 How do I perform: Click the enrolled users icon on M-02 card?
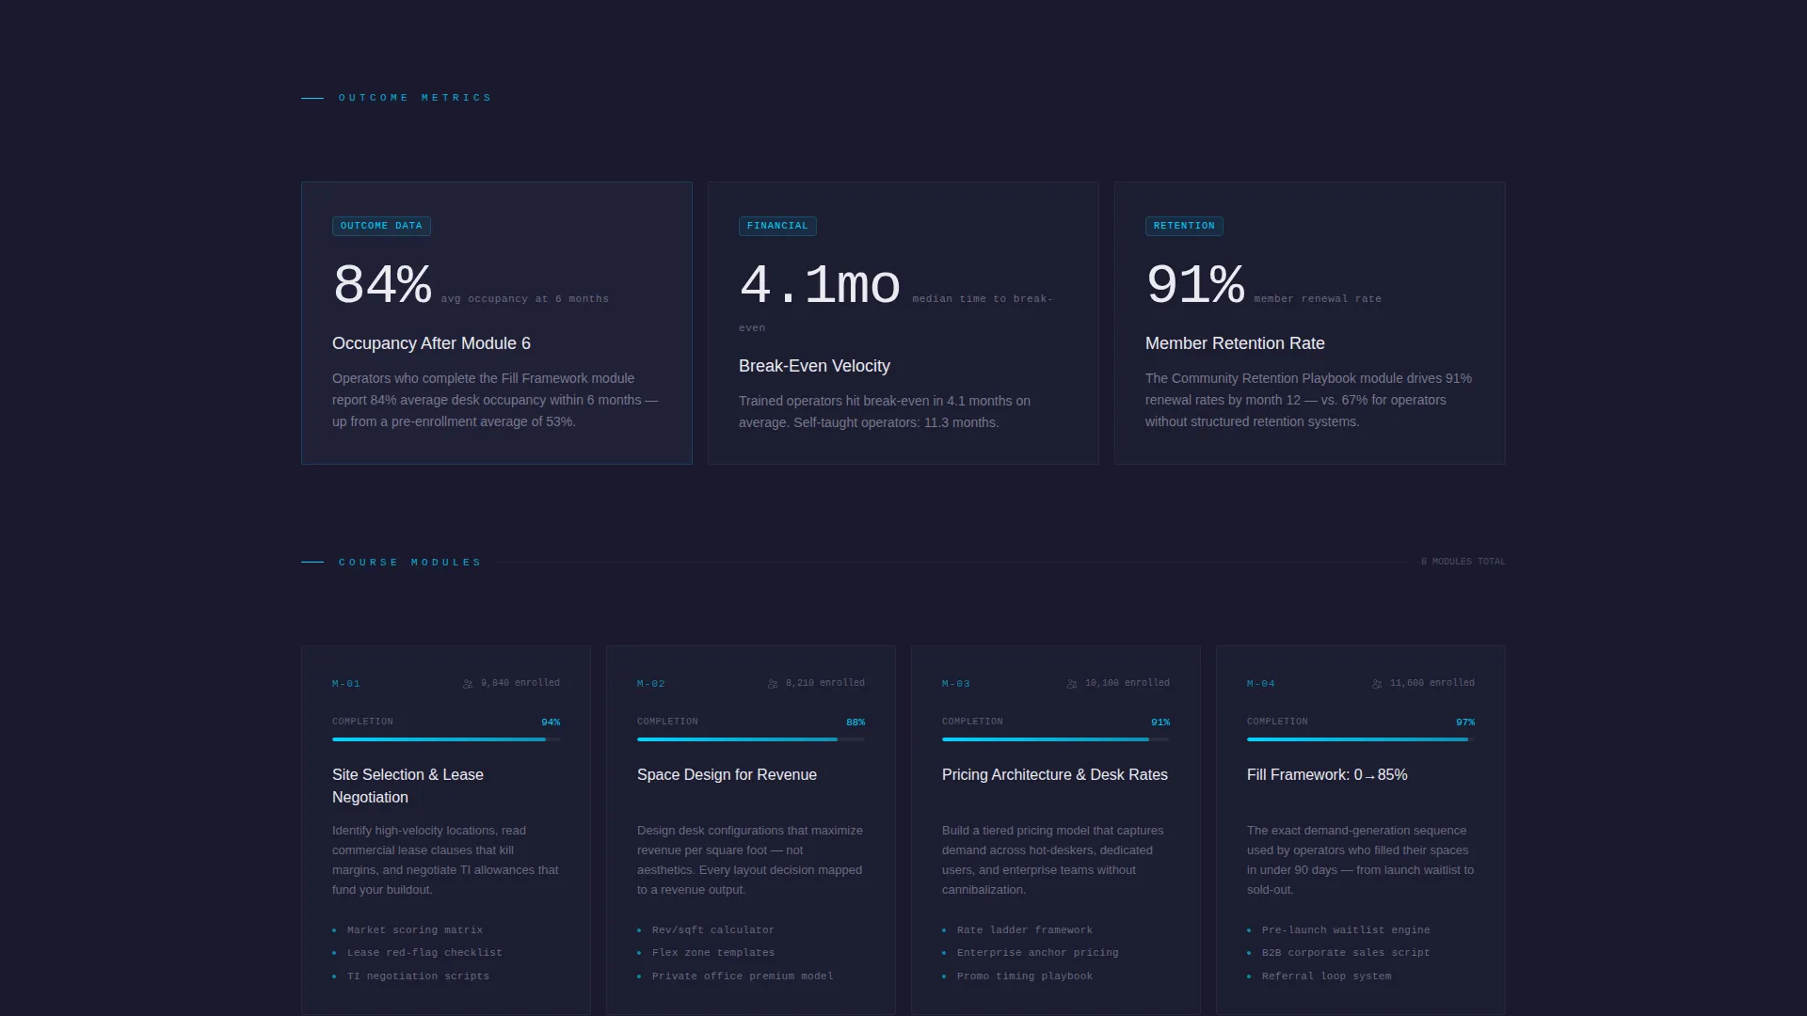pyautogui.click(x=773, y=684)
